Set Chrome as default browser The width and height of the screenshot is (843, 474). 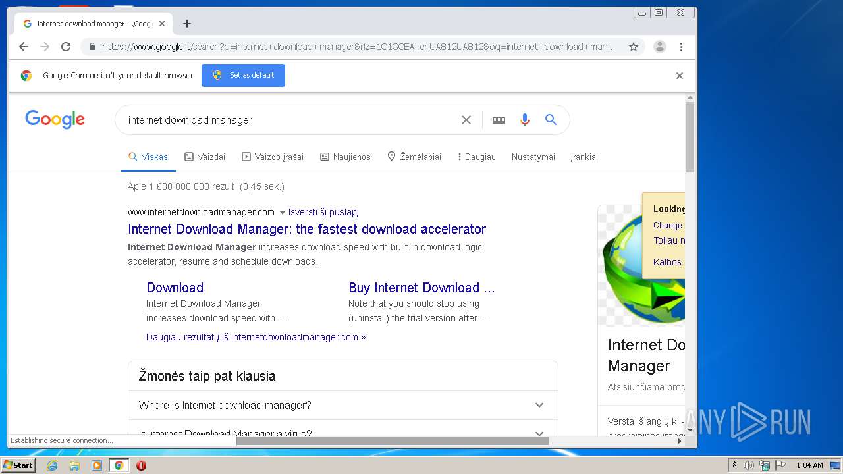tap(243, 75)
